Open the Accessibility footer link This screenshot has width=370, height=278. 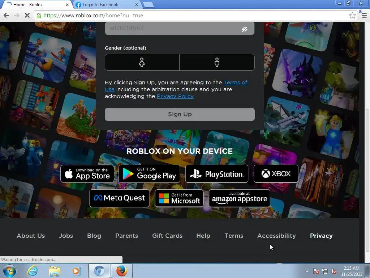point(276,236)
